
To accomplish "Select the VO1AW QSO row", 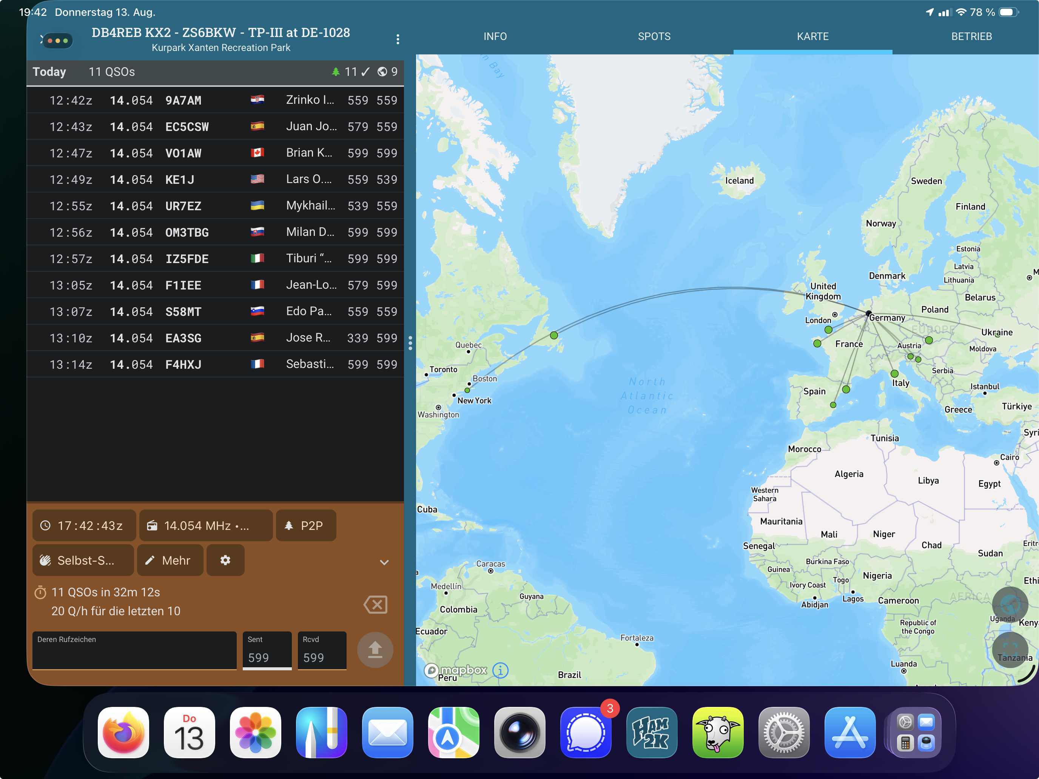I will pyautogui.click(x=215, y=153).
